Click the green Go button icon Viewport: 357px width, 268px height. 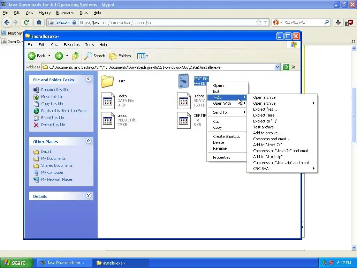coord(286,67)
